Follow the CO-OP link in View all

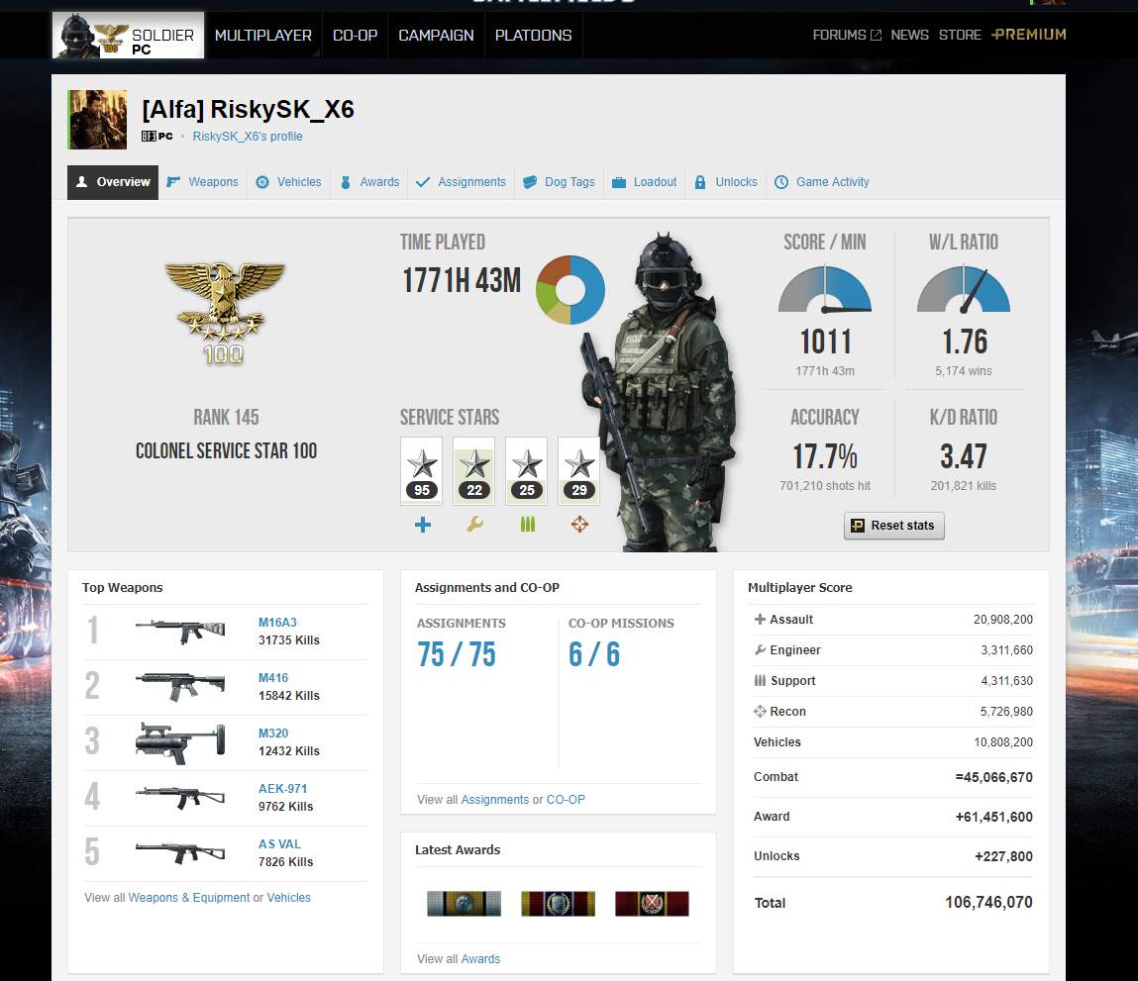(566, 800)
